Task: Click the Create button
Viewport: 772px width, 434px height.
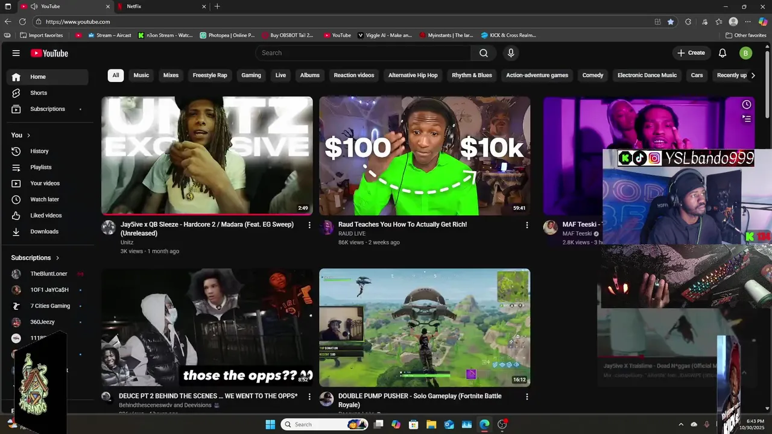Action: [691, 53]
